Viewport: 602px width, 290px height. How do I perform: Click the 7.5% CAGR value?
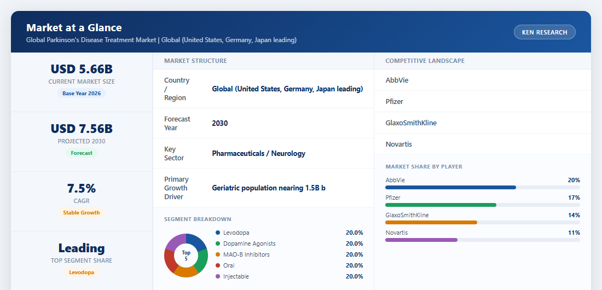pyautogui.click(x=82, y=188)
